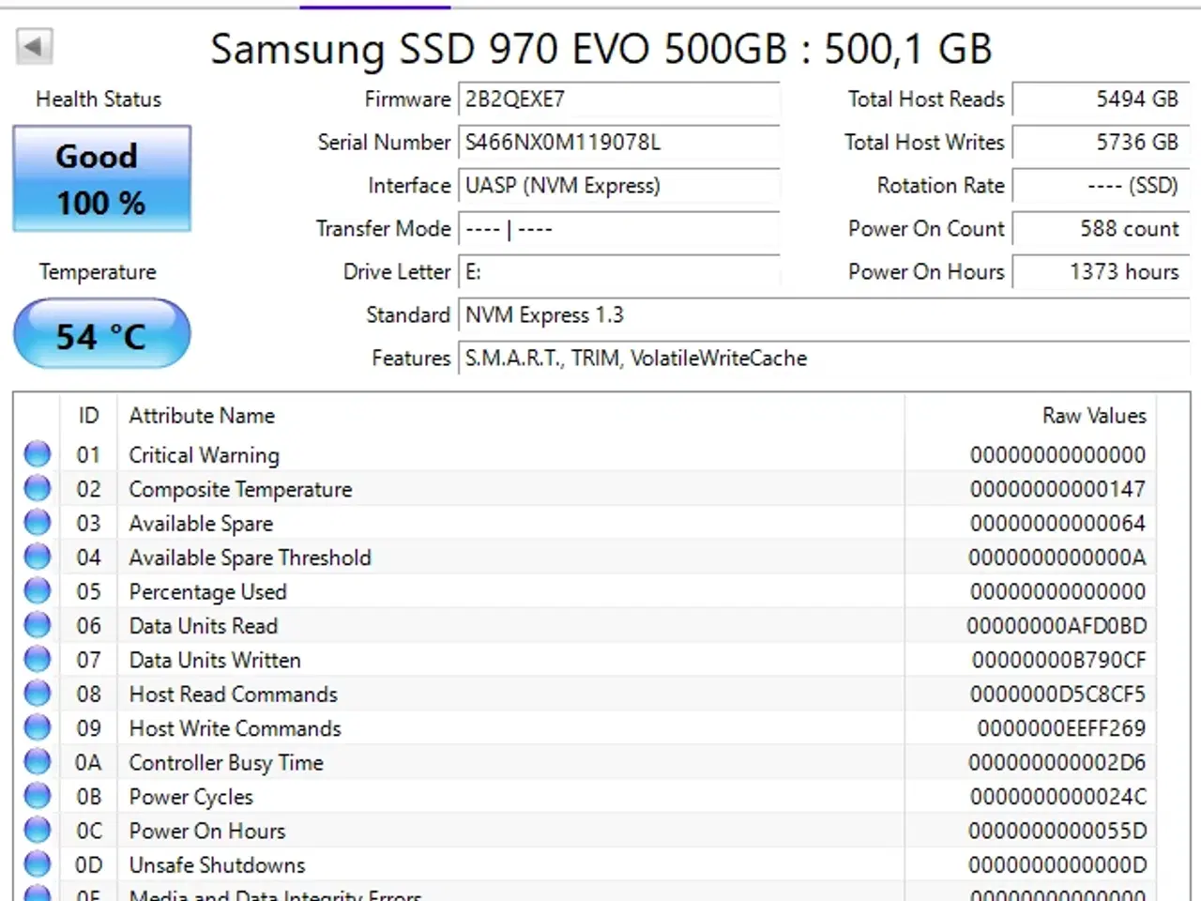Click the status orb for Unsafe Shutdowns

[38, 864]
